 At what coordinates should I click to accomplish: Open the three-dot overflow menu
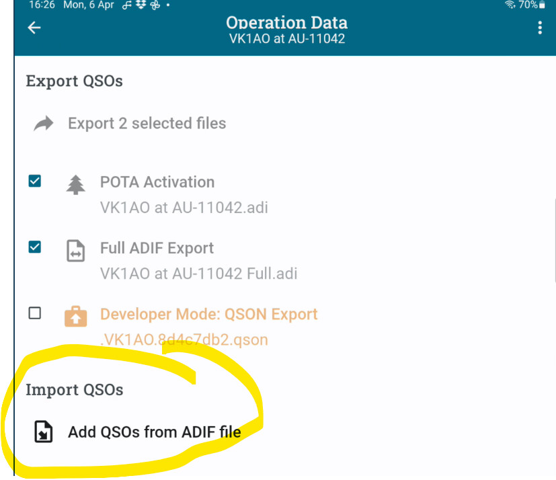pyautogui.click(x=539, y=28)
